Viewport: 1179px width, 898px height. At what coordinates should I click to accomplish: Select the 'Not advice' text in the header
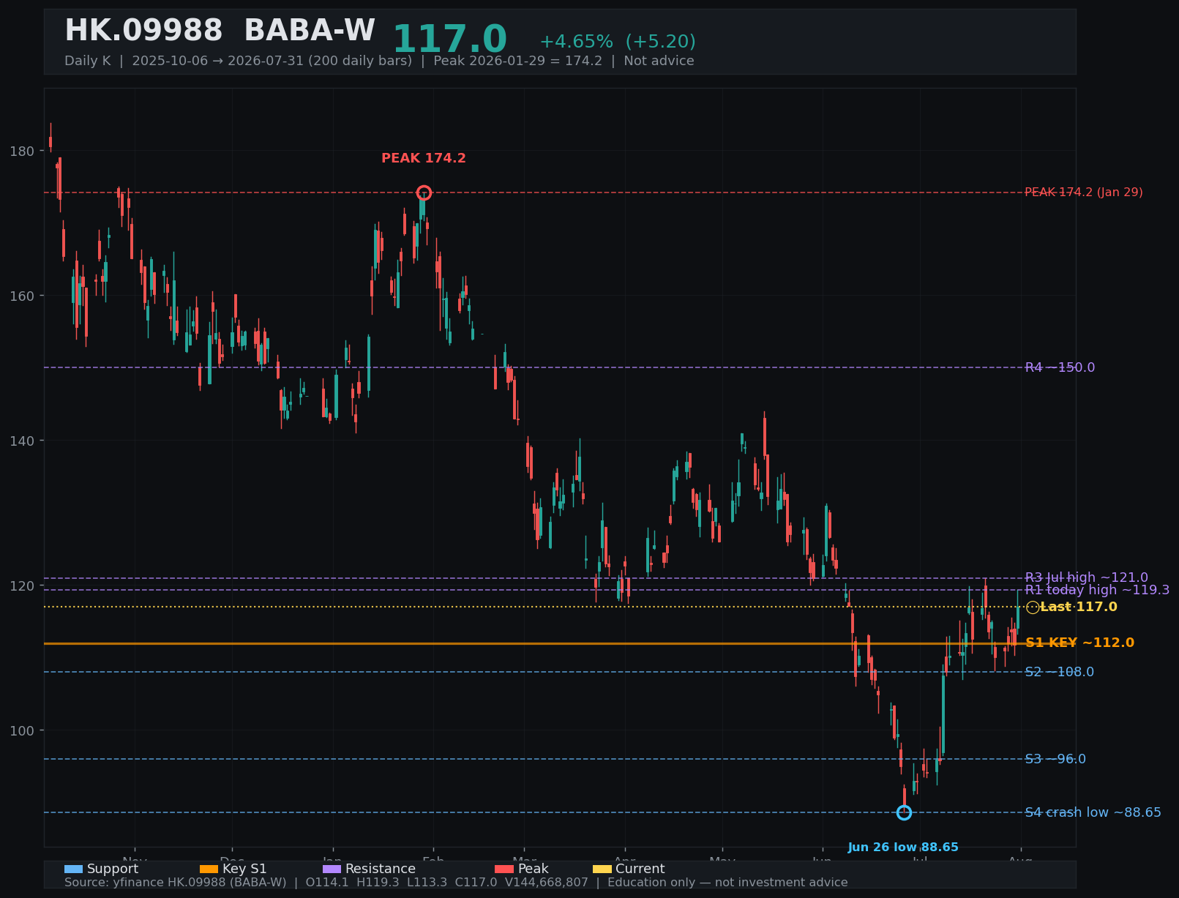coord(659,61)
